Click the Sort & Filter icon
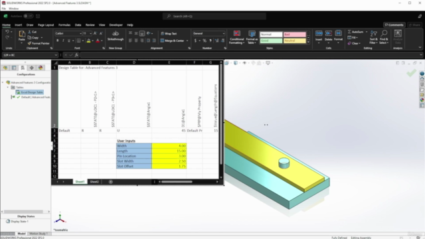Image resolution: width=425 pixels, height=239 pixels. [x=373, y=34]
